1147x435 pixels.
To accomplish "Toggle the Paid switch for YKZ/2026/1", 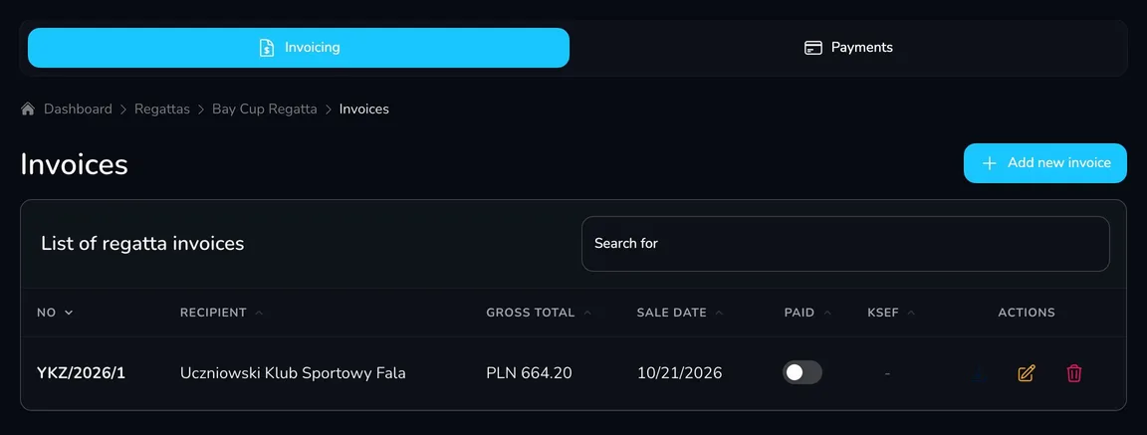I will [802, 373].
